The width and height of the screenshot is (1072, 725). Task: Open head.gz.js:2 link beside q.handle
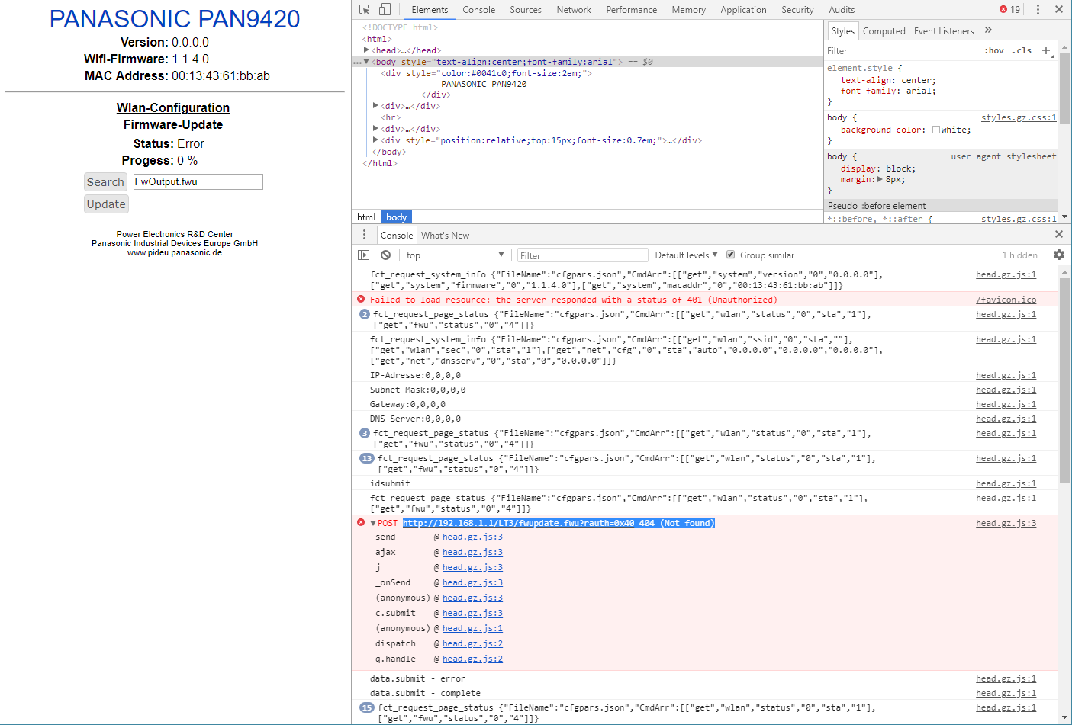pos(472,659)
